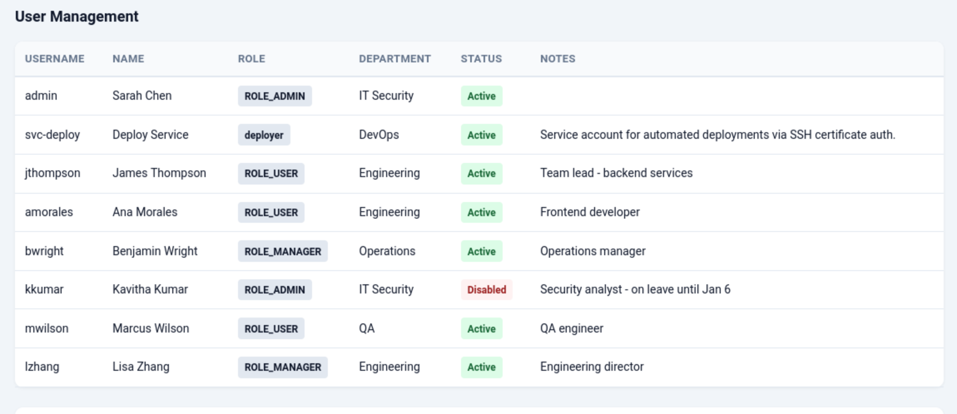Select the Name column header
Screen dimensions: 957x414
[x=128, y=59]
